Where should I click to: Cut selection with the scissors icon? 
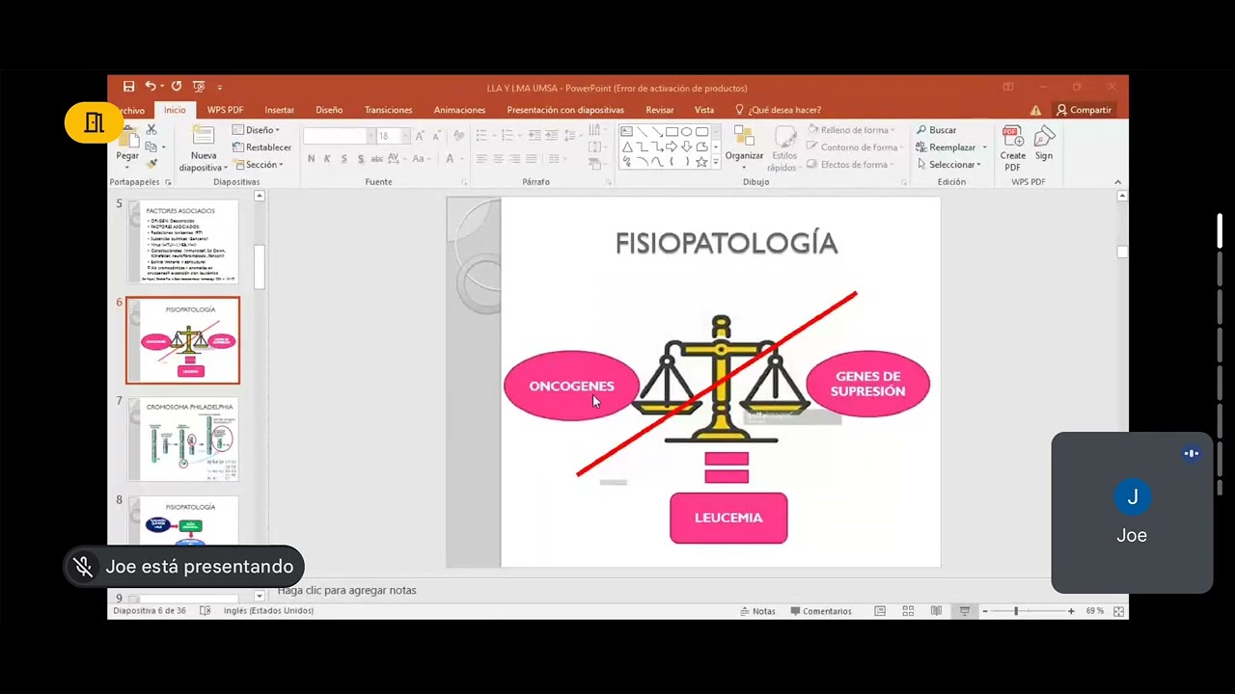(x=151, y=130)
